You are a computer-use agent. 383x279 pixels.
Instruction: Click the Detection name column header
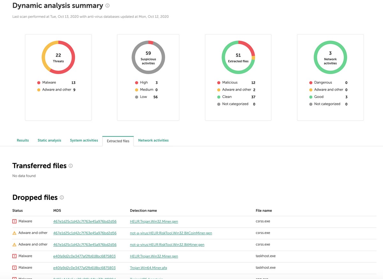(x=143, y=211)
